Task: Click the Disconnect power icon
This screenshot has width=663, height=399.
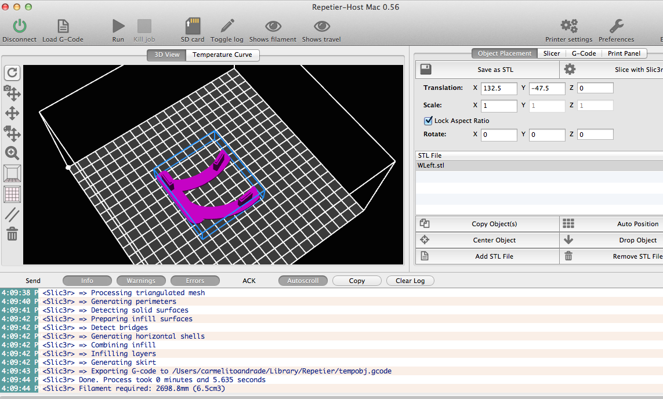Action: (20, 26)
